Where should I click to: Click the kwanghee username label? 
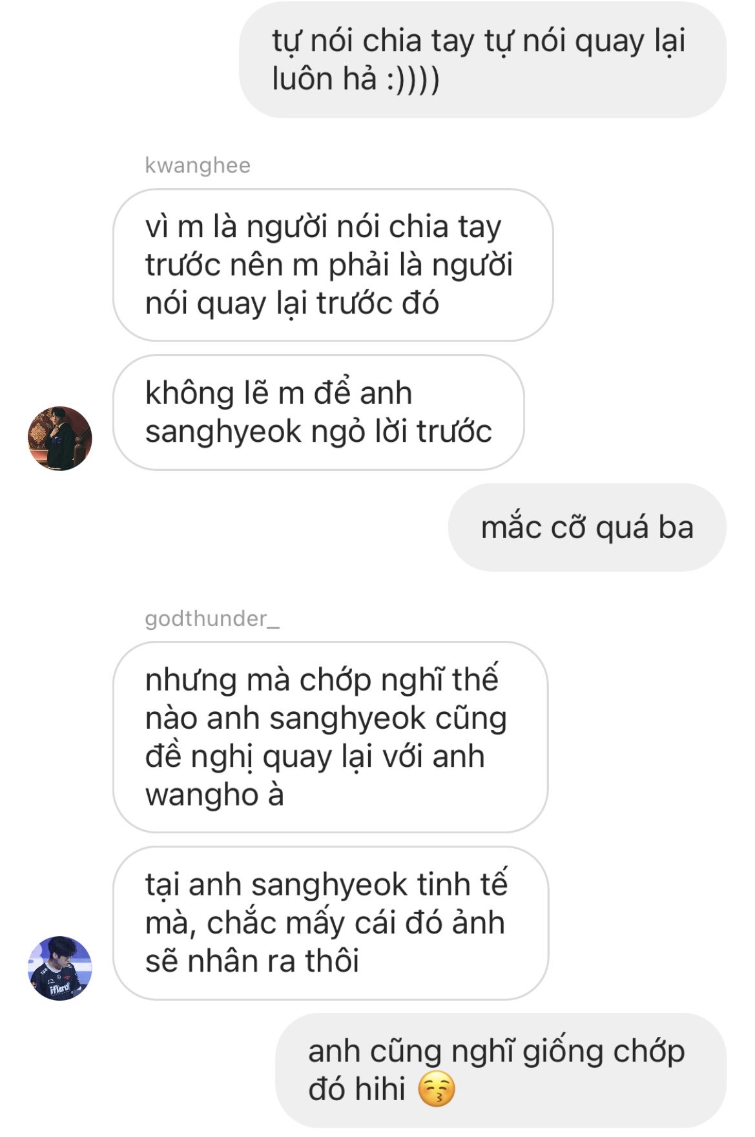coord(198,165)
